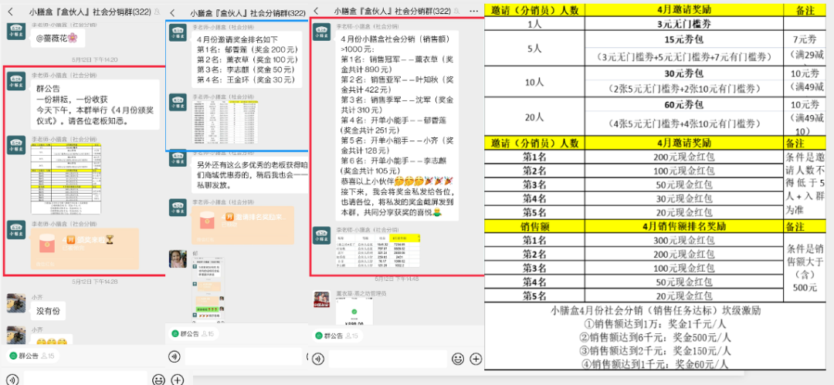Focus the message input in the right chat

pos(386,359)
